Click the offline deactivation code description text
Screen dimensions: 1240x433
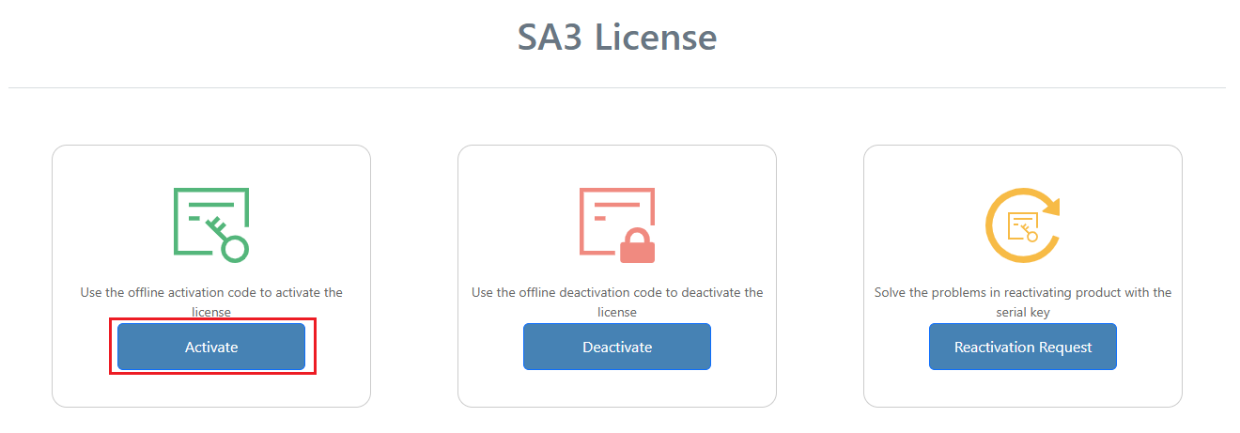tap(616, 293)
